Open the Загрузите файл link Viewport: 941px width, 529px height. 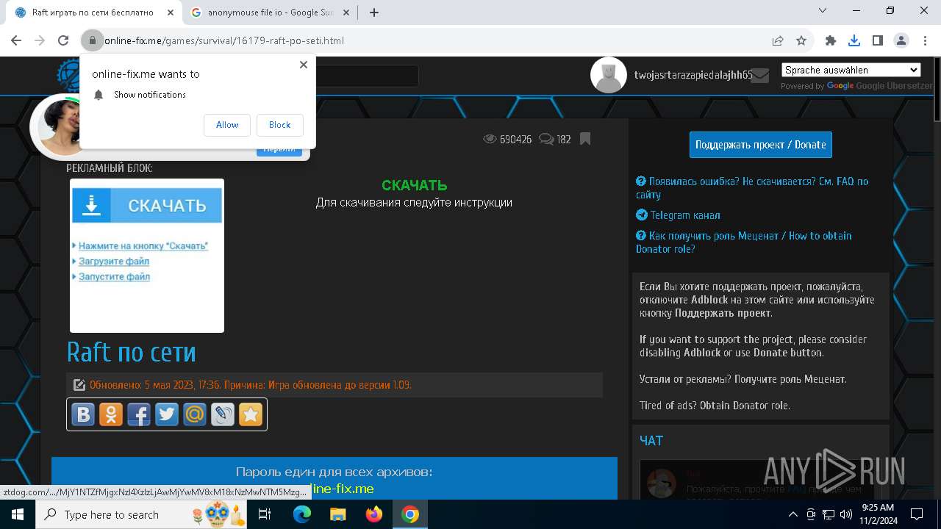(114, 262)
